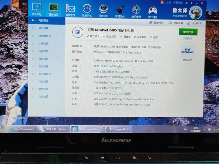Open the 问题反馈 feedback link
Screen dimensions: 219x164
coord(178,3)
